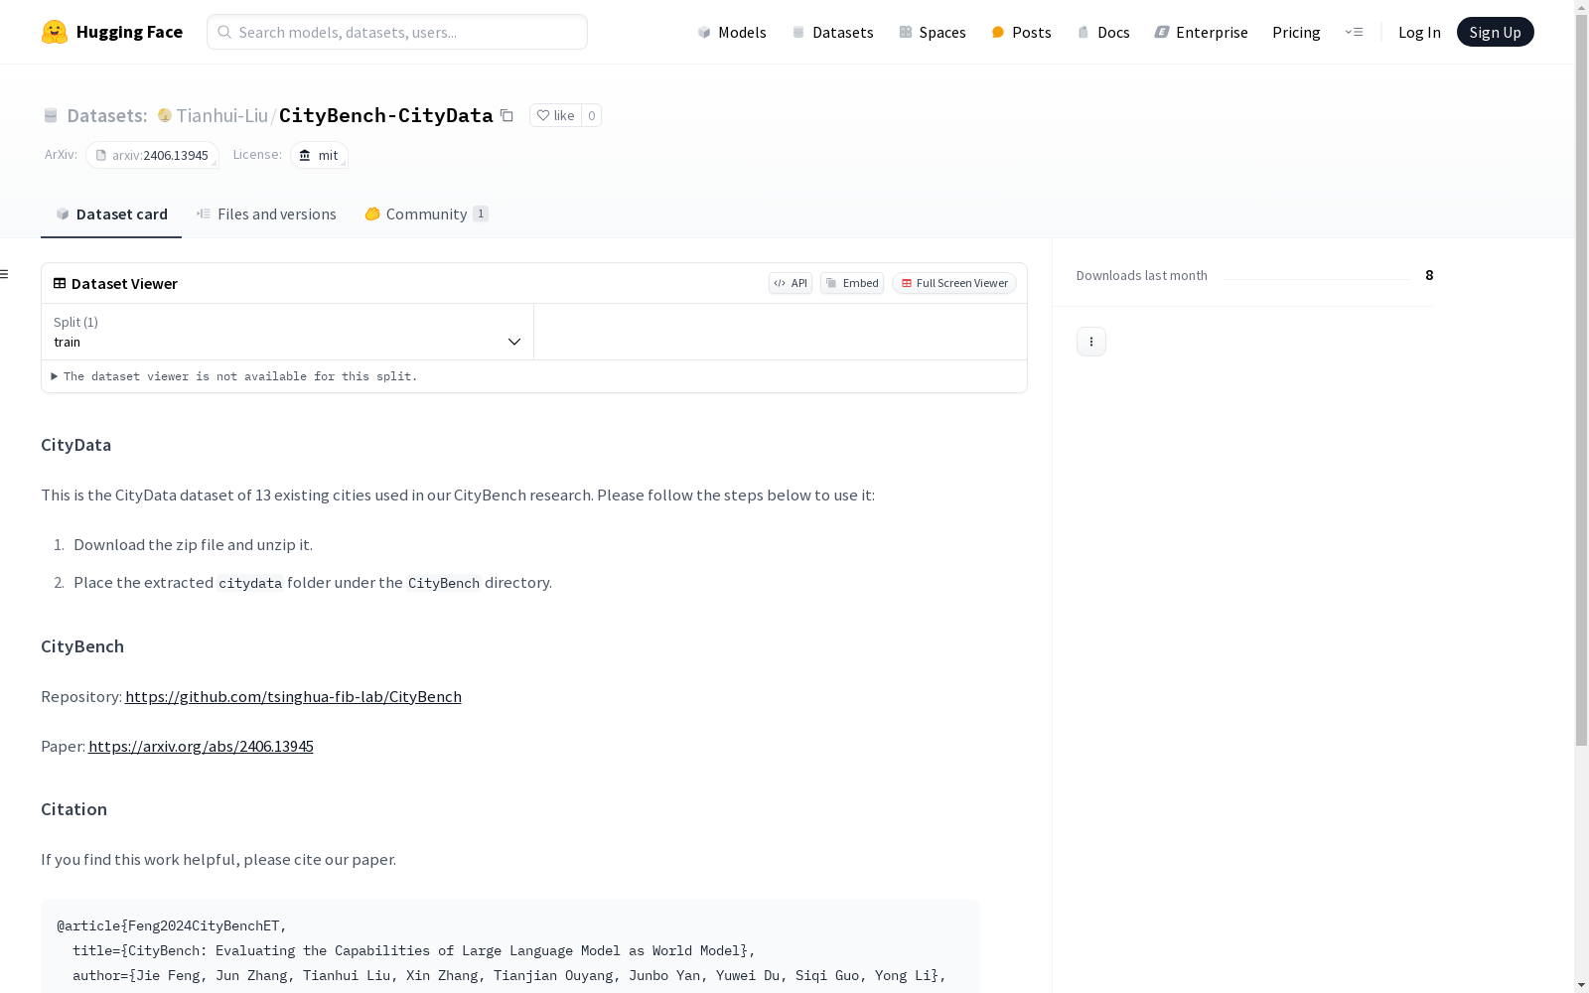The height and width of the screenshot is (993, 1589).
Task: Click the download count 8
Action: (1429, 275)
